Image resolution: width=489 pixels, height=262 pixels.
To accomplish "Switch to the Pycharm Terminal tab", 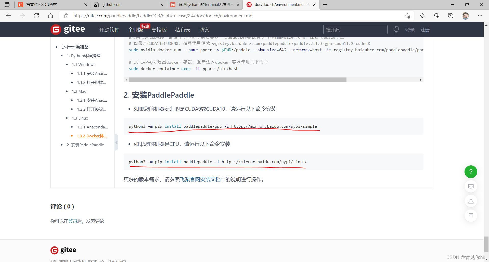I will click(205, 5).
